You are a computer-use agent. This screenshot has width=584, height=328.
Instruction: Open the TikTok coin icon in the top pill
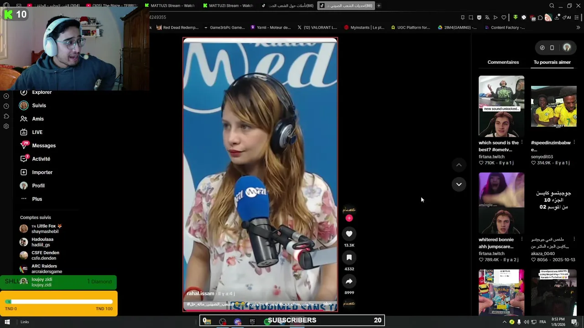(542, 47)
